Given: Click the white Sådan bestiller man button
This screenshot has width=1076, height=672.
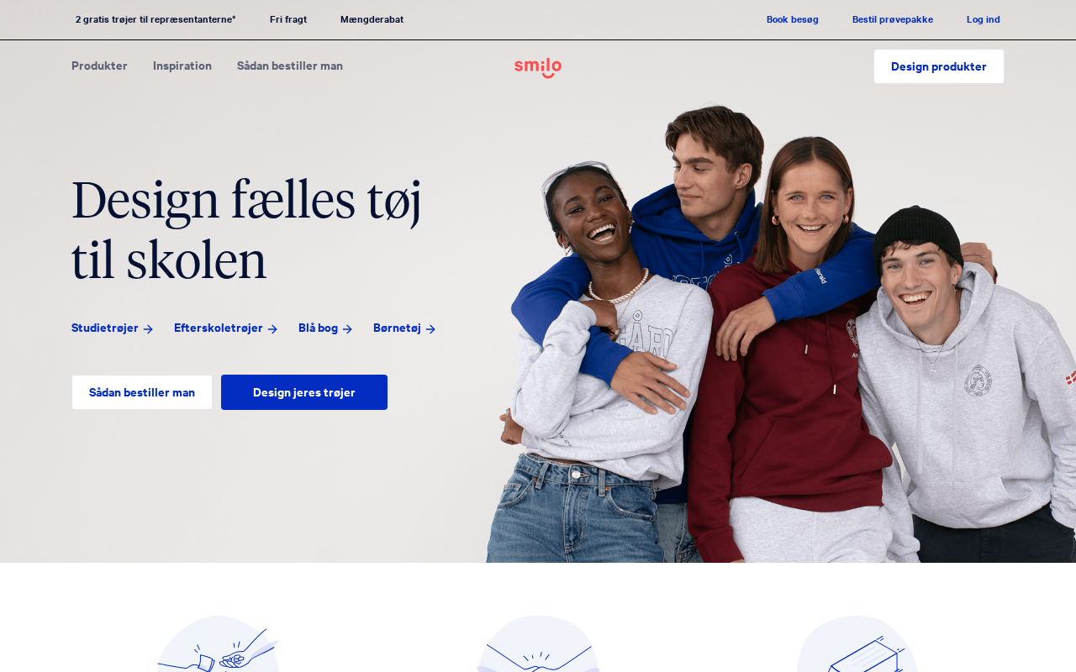Looking at the screenshot, I should 142,392.
